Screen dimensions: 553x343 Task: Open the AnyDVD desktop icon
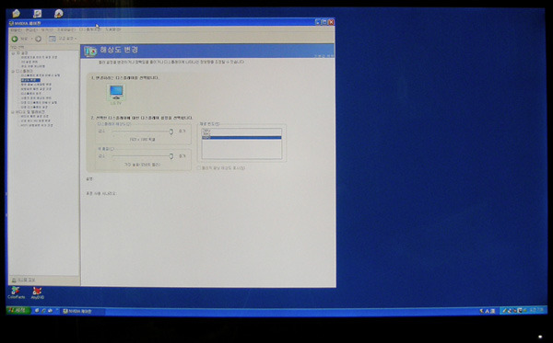click(x=38, y=292)
